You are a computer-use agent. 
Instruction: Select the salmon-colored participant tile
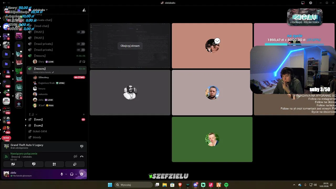[212, 46]
